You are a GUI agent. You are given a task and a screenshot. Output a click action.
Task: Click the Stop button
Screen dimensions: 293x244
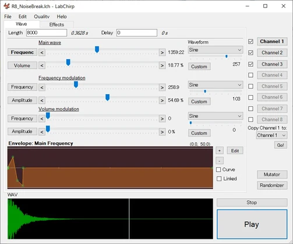pos(252,203)
